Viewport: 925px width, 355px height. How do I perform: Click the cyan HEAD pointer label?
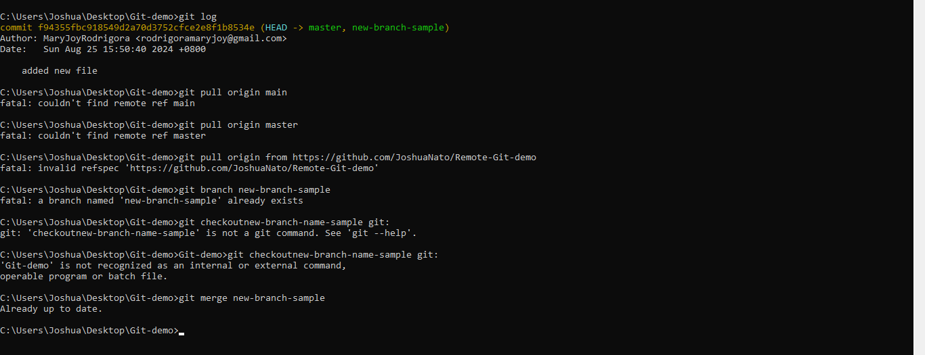pyautogui.click(x=276, y=28)
